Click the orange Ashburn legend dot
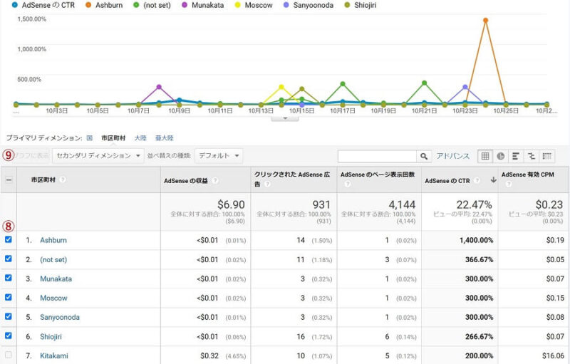This screenshot has width=570, height=364. 88,5
